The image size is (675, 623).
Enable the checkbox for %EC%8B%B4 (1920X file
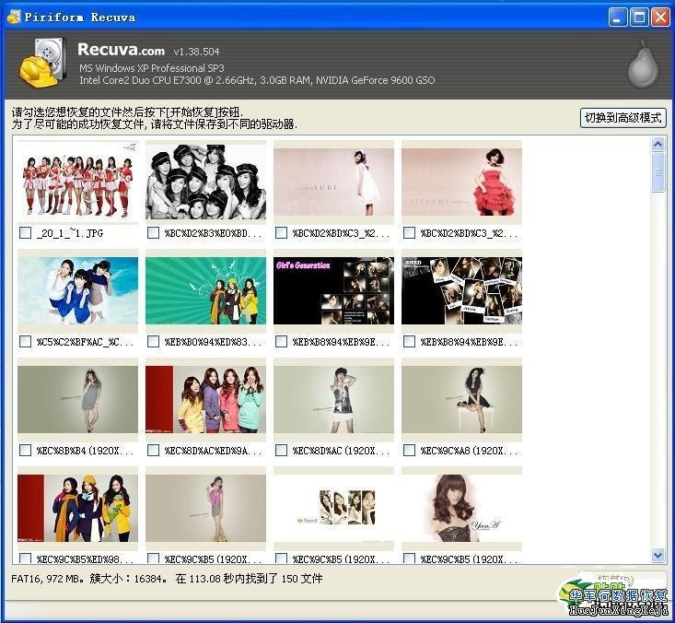[x=25, y=451]
